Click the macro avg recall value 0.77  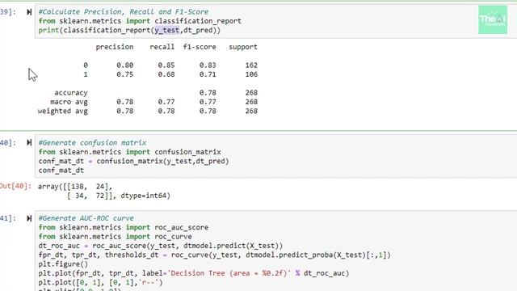(x=166, y=102)
